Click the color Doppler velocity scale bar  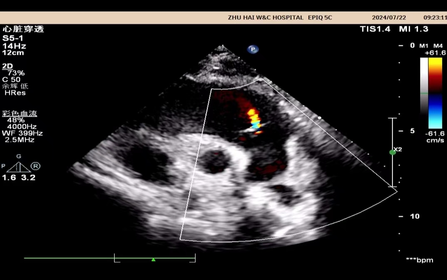pos(435,93)
